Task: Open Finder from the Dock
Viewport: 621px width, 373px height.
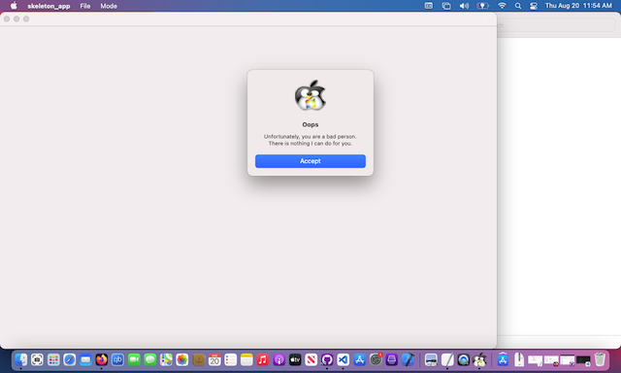Action: click(21, 359)
